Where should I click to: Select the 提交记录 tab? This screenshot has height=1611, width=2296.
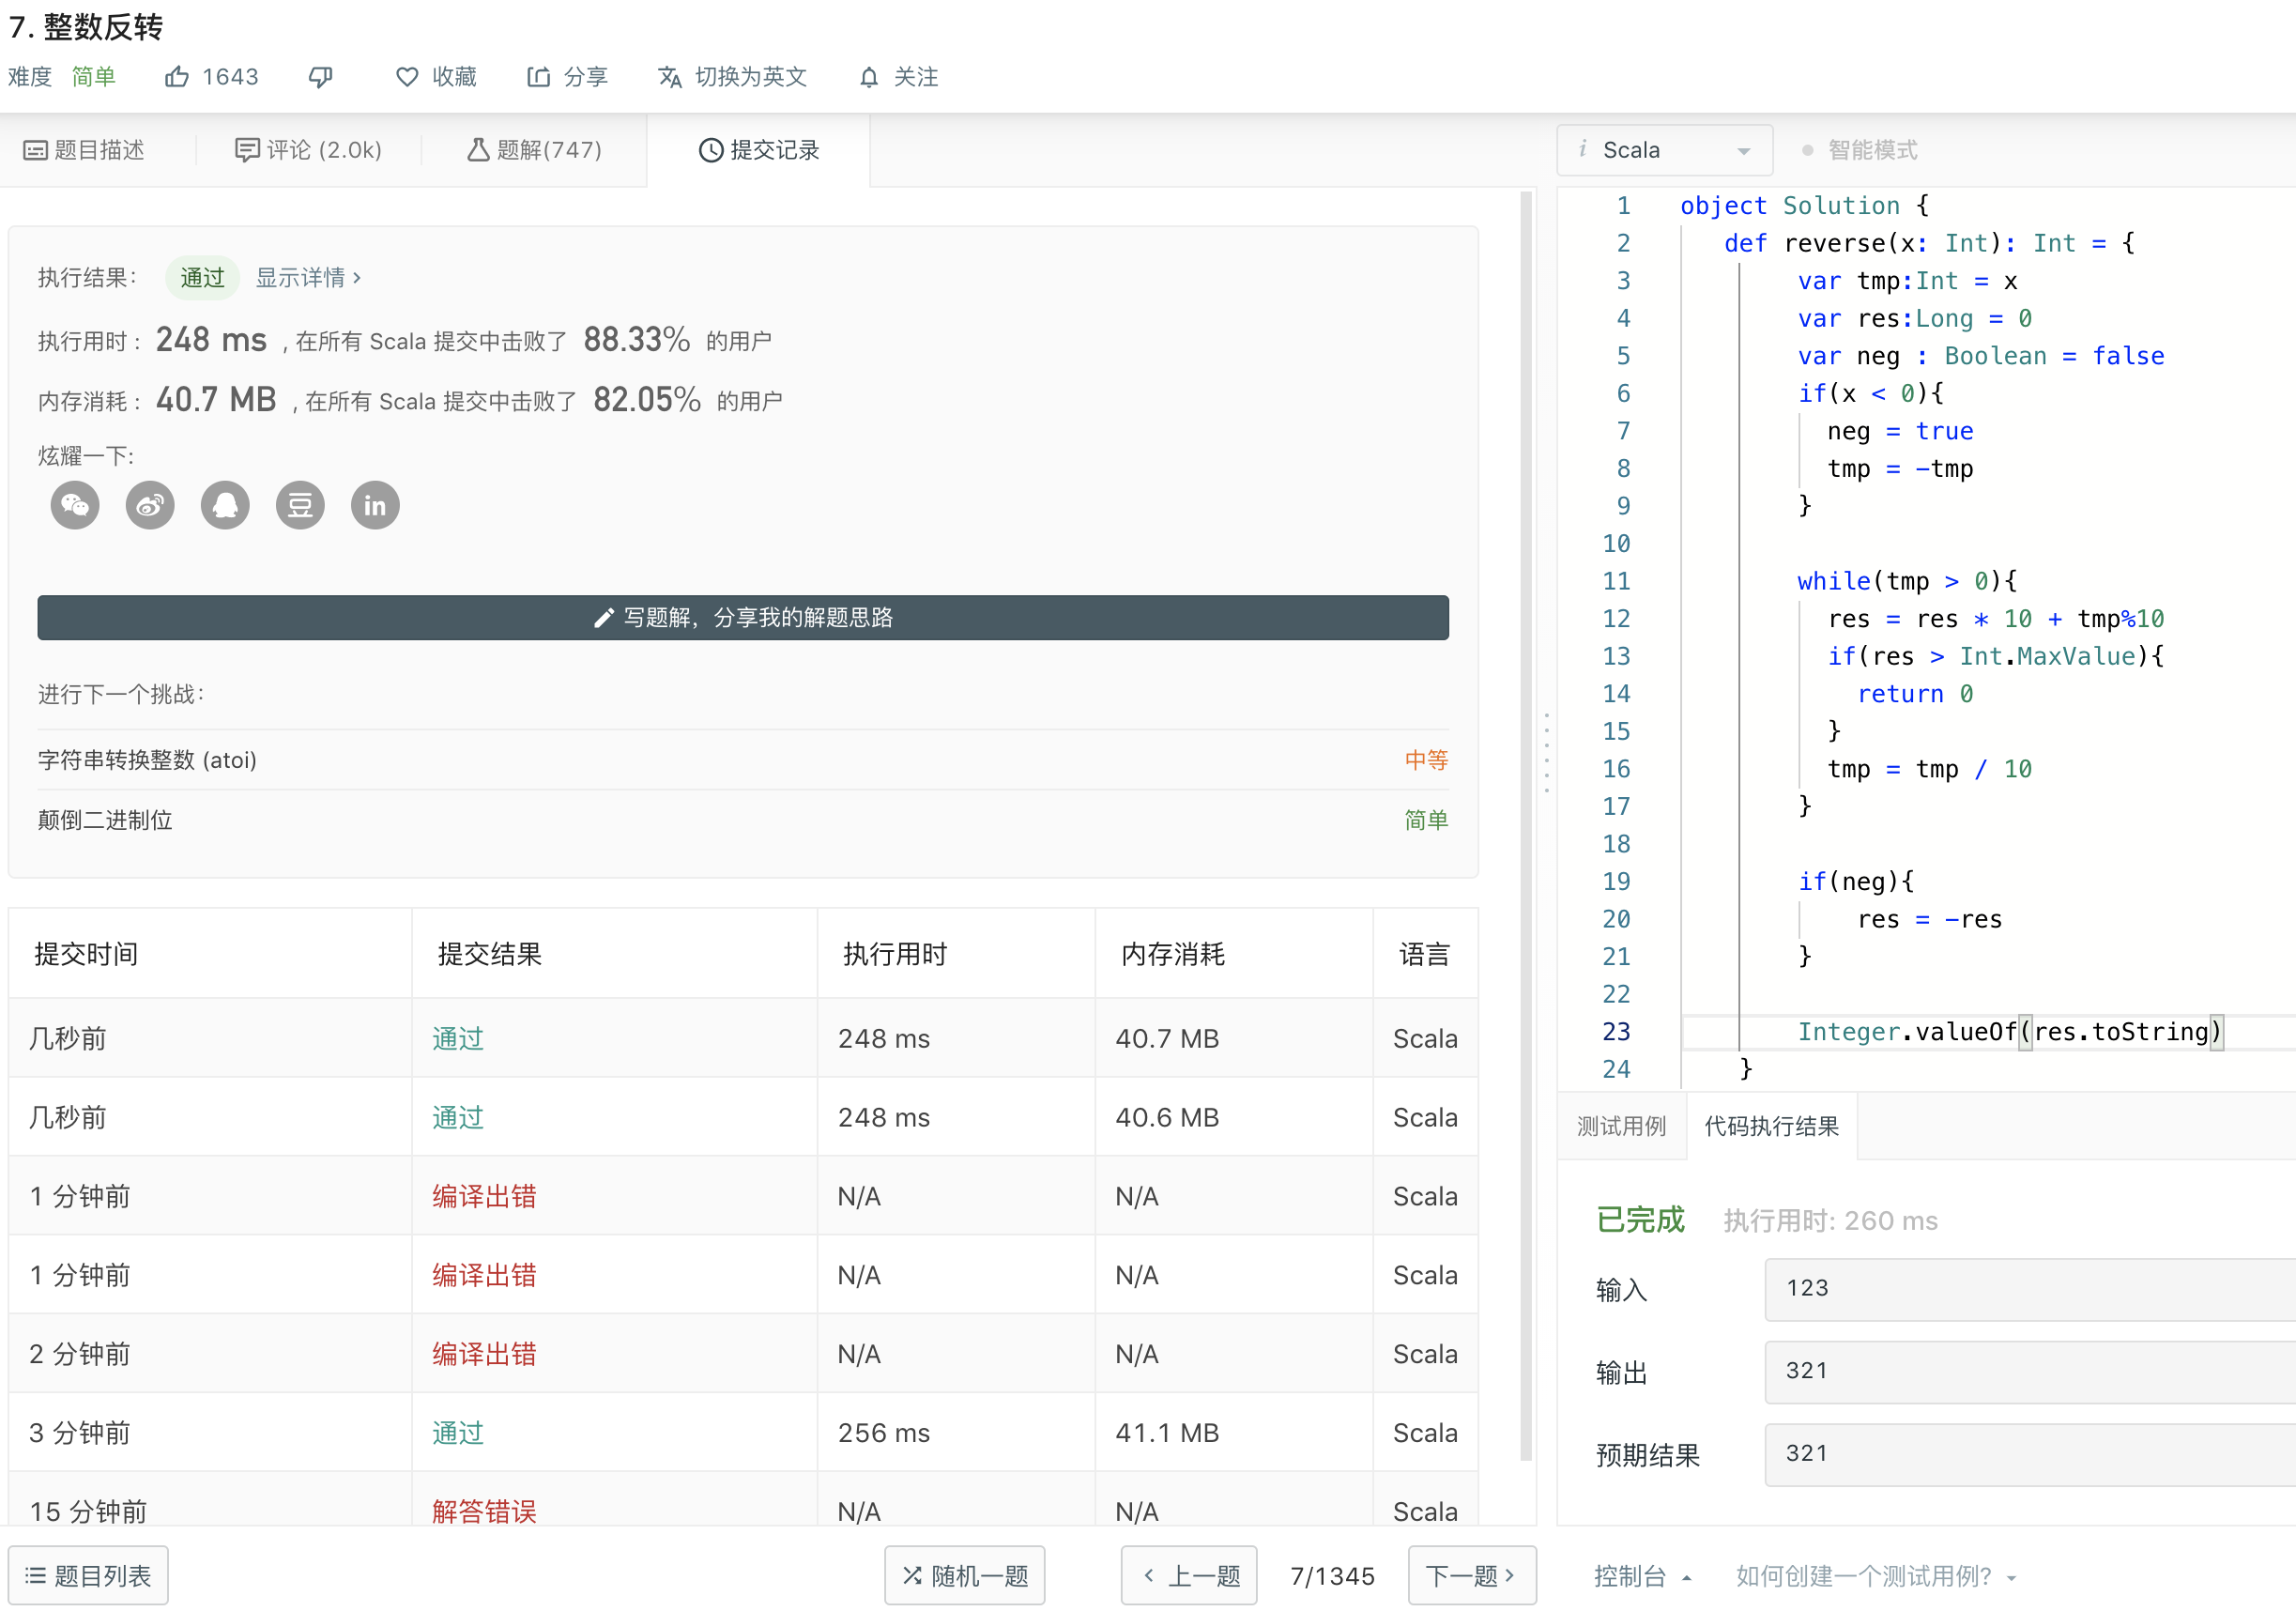(x=759, y=150)
